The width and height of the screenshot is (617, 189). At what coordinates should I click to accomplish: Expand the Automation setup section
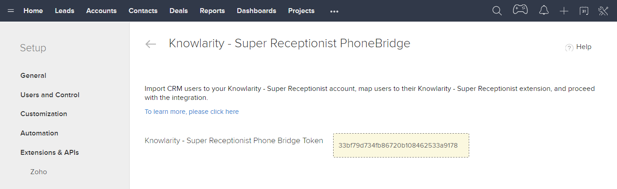(x=39, y=133)
